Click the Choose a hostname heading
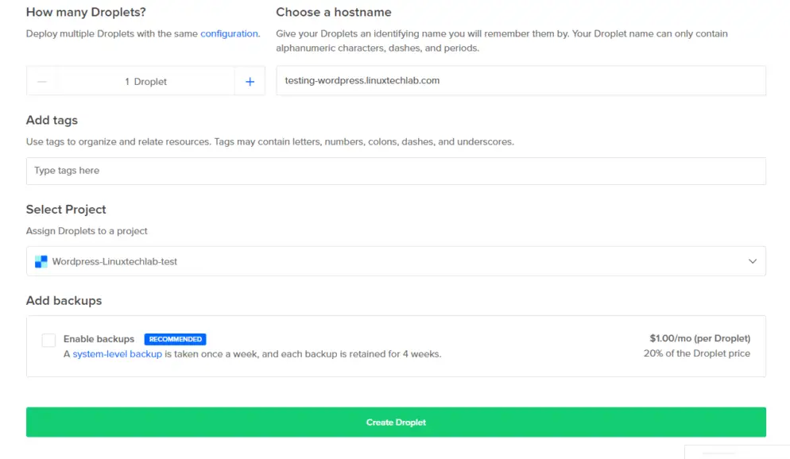The height and width of the screenshot is (459, 790). point(333,13)
